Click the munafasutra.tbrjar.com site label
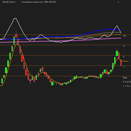This screenshot has width=131, height=131. click(32, 2)
